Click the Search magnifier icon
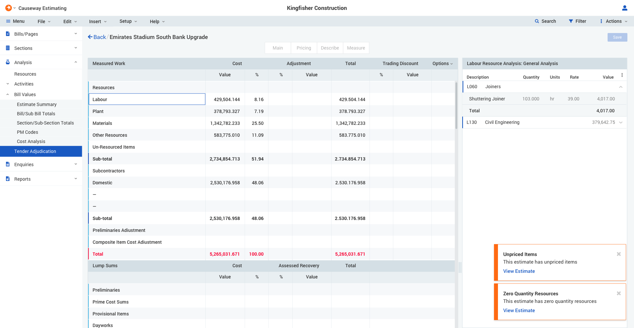The height and width of the screenshot is (328, 634). click(537, 21)
